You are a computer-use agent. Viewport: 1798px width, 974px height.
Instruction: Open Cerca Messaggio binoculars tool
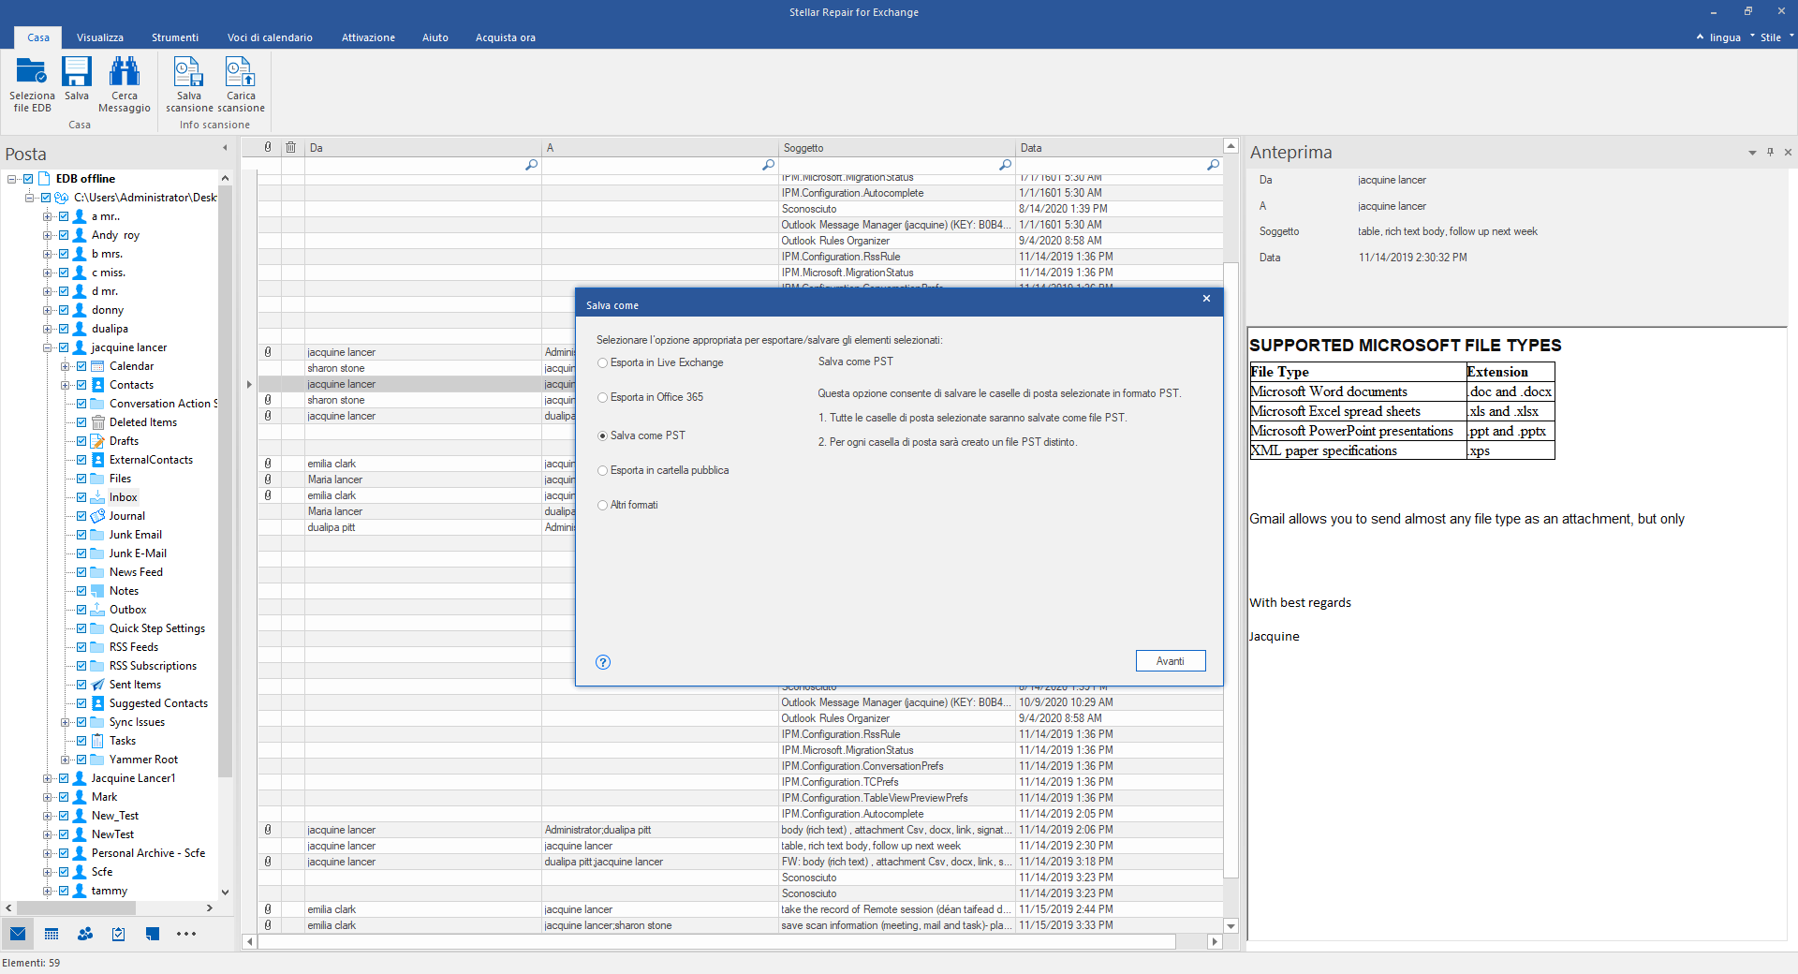click(125, 72)
